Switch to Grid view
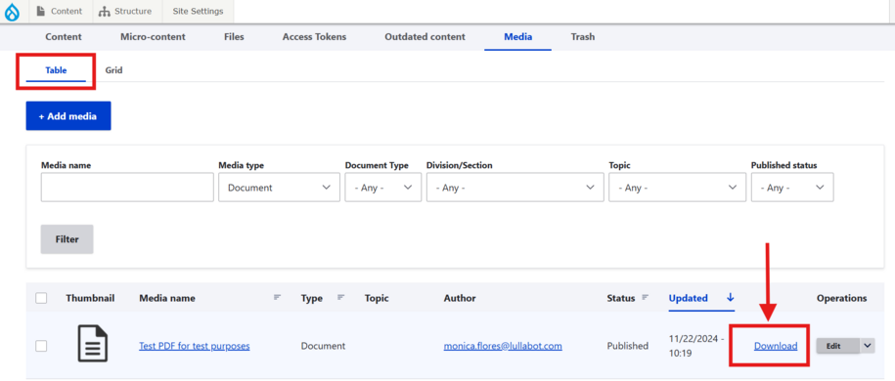 tap(113, 70)
